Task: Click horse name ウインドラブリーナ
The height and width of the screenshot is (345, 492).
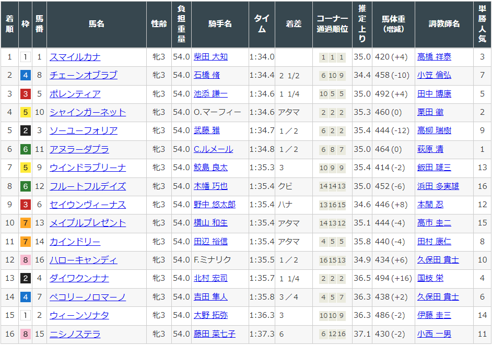Action: (88, 168)
